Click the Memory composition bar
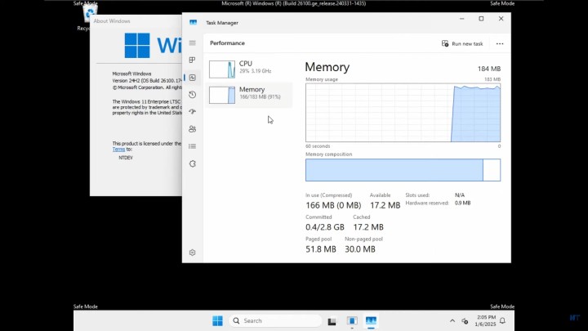The width and height of the screenshot is (588, 331). tap(403, 170)
